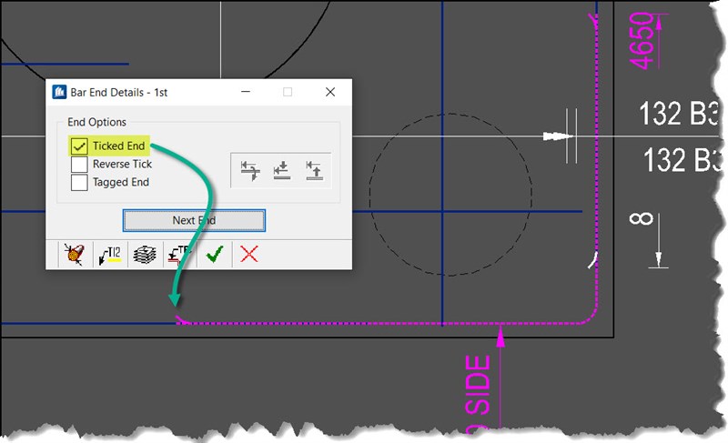Click the Bar End Details app icon
Viewport: 728px width, 443px height.
tap(59, 92)
